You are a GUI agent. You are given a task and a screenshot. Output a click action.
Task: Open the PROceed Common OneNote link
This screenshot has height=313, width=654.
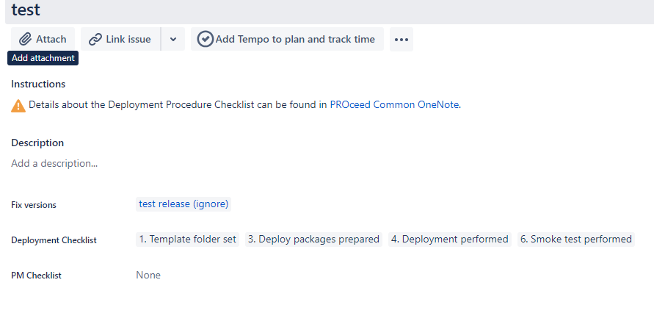tap(394, 105)
